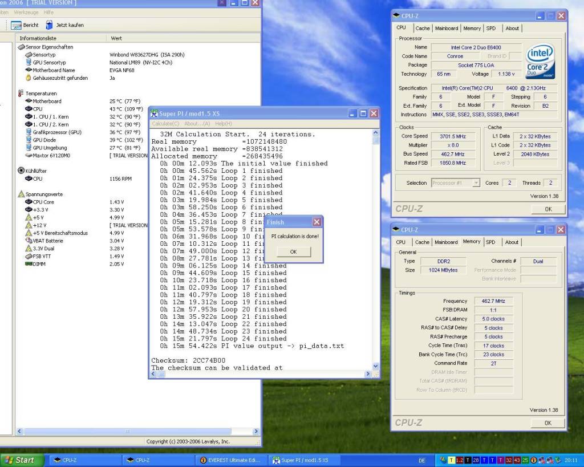Click right arrow of Super PI horizontal scrollbar
The image size is (584, 467).
(368, 373)
